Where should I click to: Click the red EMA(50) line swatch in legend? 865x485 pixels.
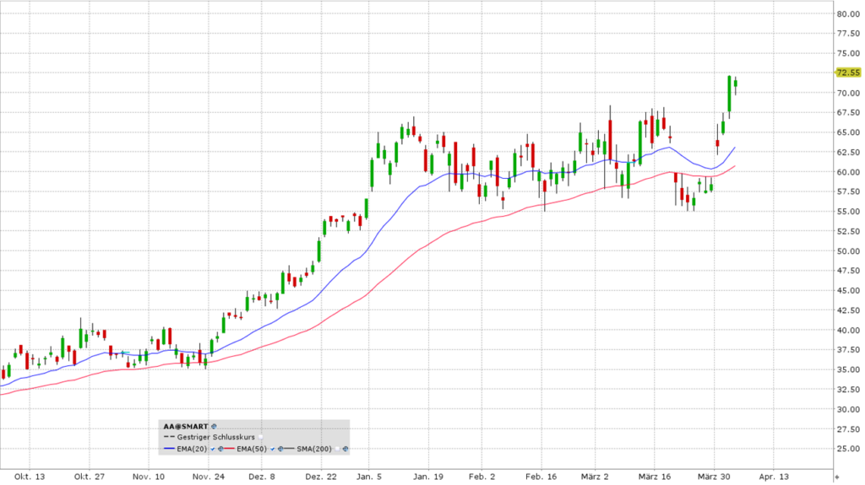(229, 449)
